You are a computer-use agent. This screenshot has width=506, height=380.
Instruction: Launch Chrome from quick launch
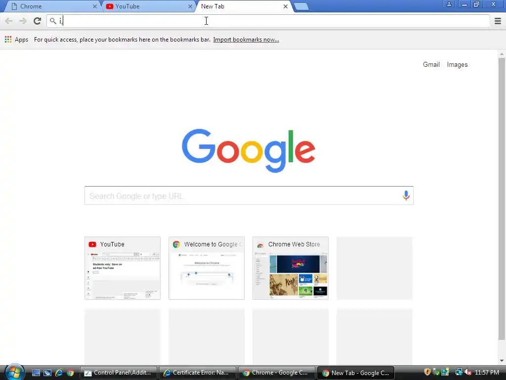click(x=70, y=373)
